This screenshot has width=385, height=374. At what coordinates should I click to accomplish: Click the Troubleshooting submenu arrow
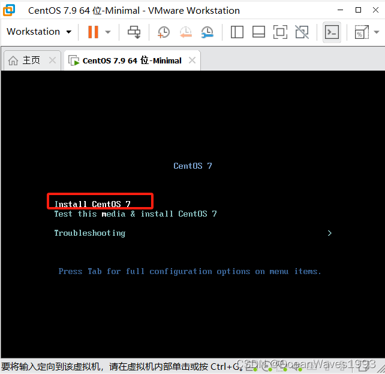tap(329, 233)
